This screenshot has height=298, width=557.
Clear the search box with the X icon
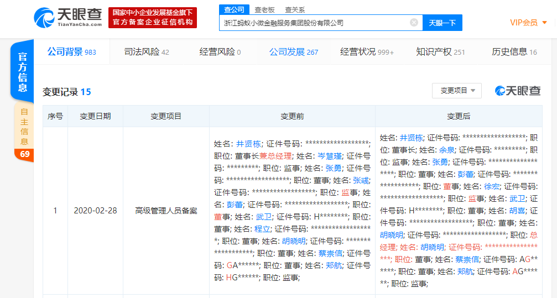click(x=414, y=23)
